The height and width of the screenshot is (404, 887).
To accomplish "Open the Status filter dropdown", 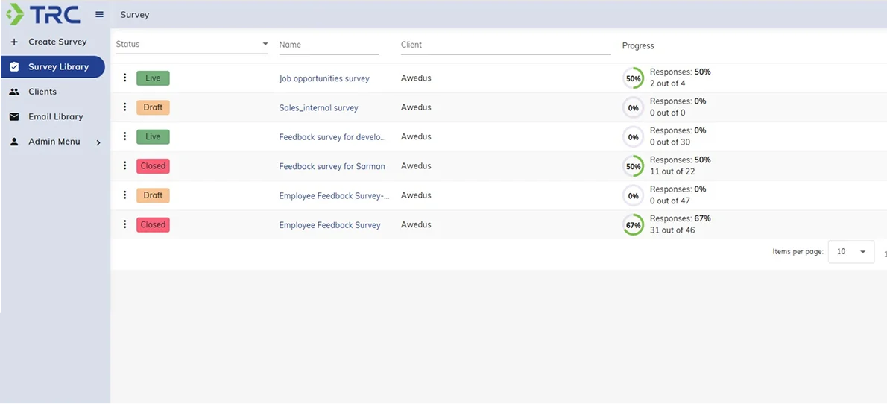I will tap(192, 45).
